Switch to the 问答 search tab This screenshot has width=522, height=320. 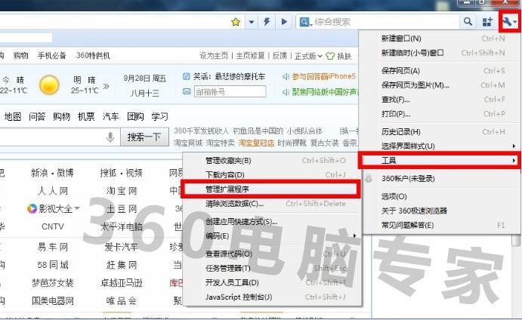point(37,117)
